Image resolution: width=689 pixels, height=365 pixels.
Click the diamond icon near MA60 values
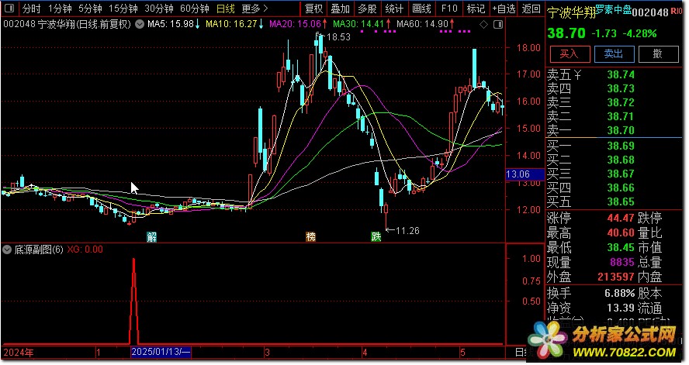point(484,25)
